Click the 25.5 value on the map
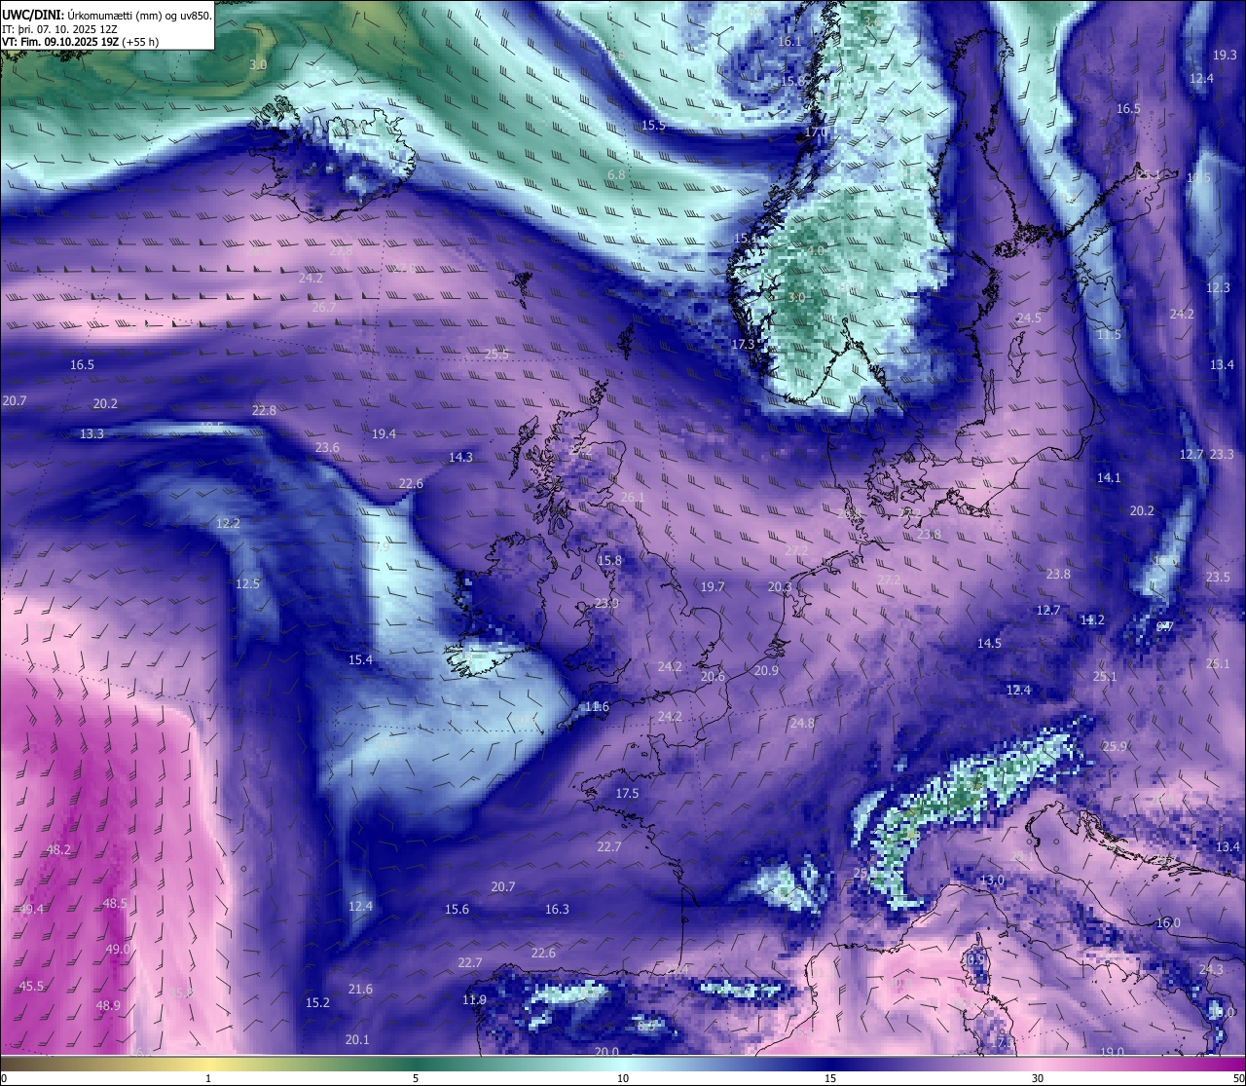 coord(496,355)
